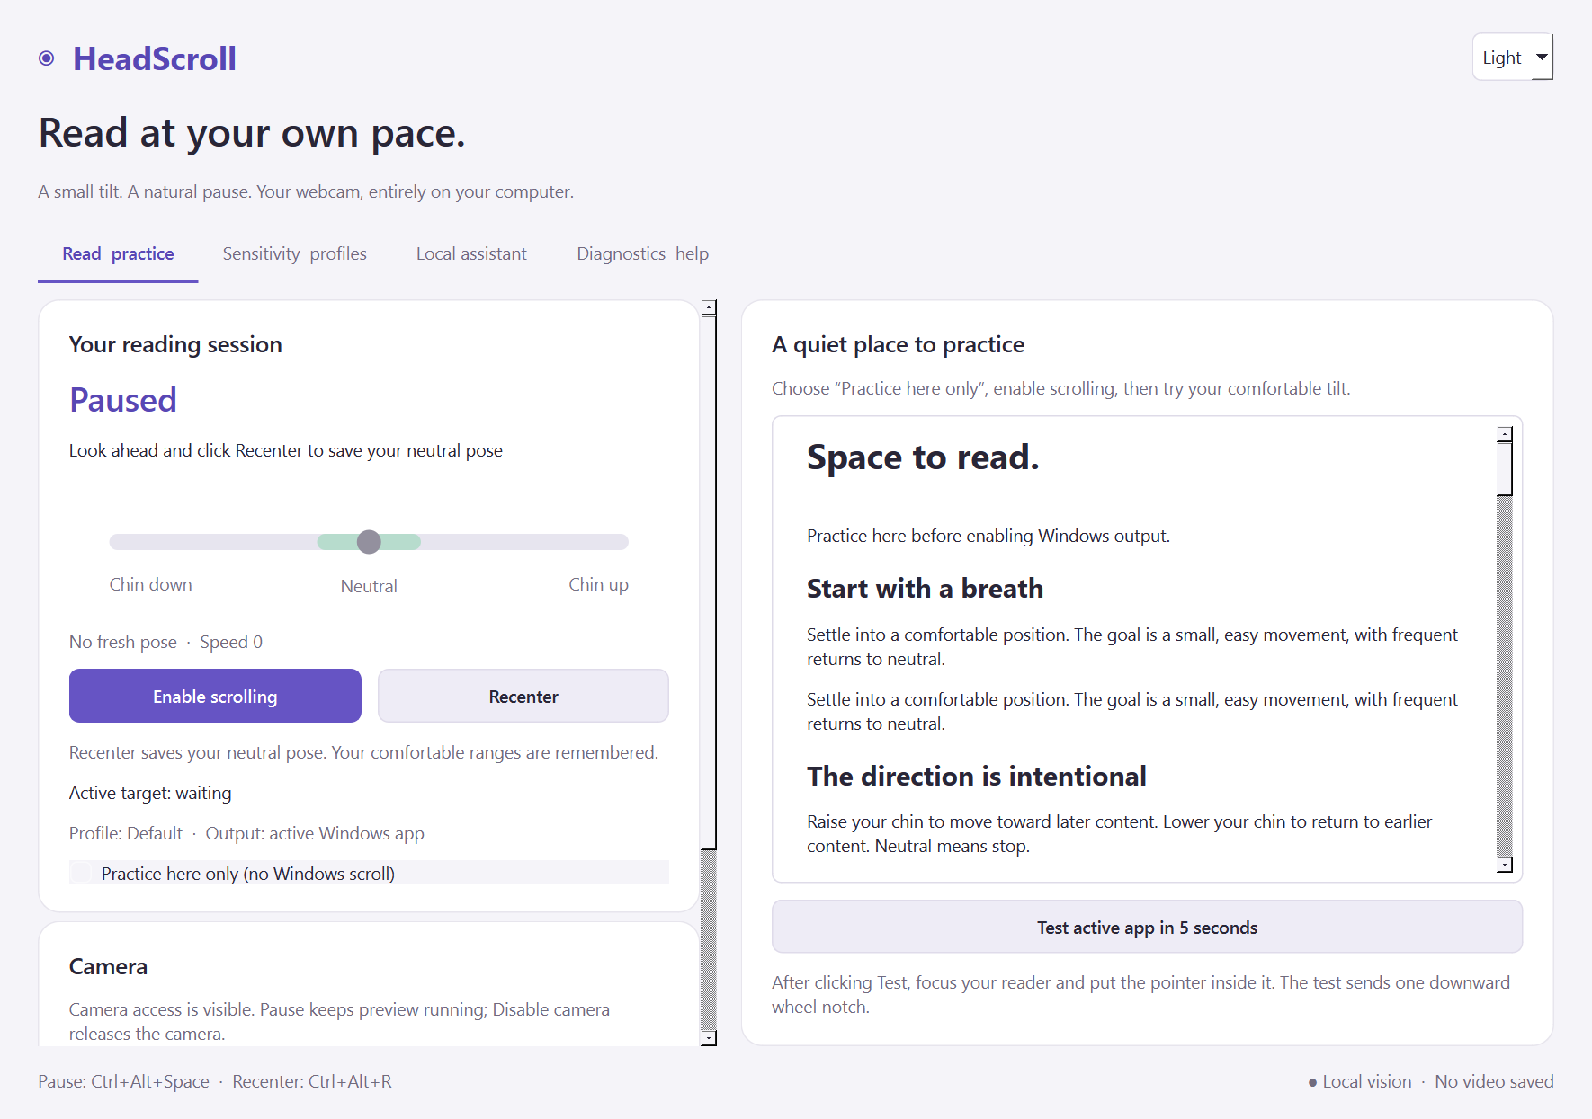
Task: Click the 'Space to read.' heading
Action: [923, 457]
